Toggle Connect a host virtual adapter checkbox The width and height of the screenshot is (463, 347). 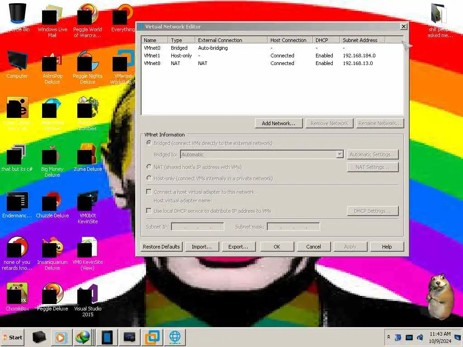149,192
